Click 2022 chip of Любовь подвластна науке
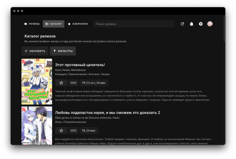The width and height of the screenshot is (236, 159). point(73,131)
